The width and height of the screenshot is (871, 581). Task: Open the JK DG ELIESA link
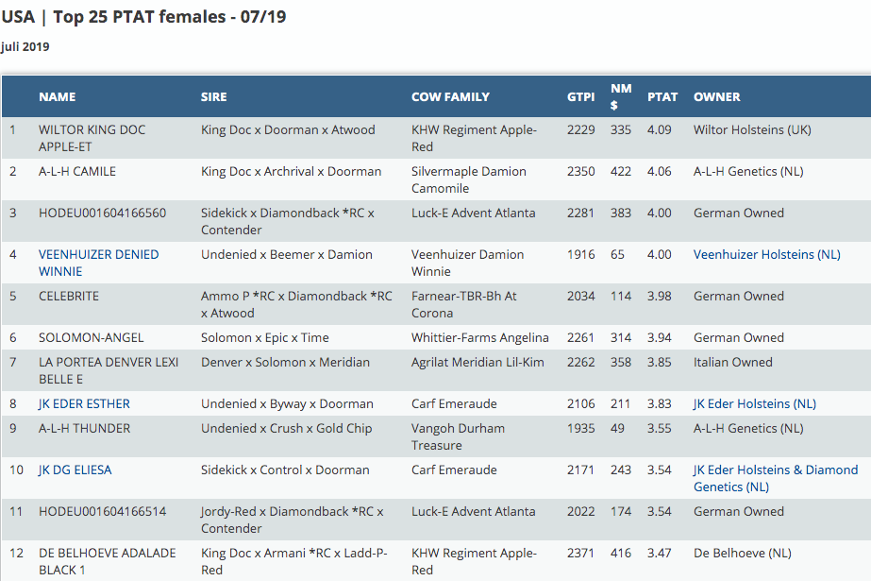tap(75, 470)
